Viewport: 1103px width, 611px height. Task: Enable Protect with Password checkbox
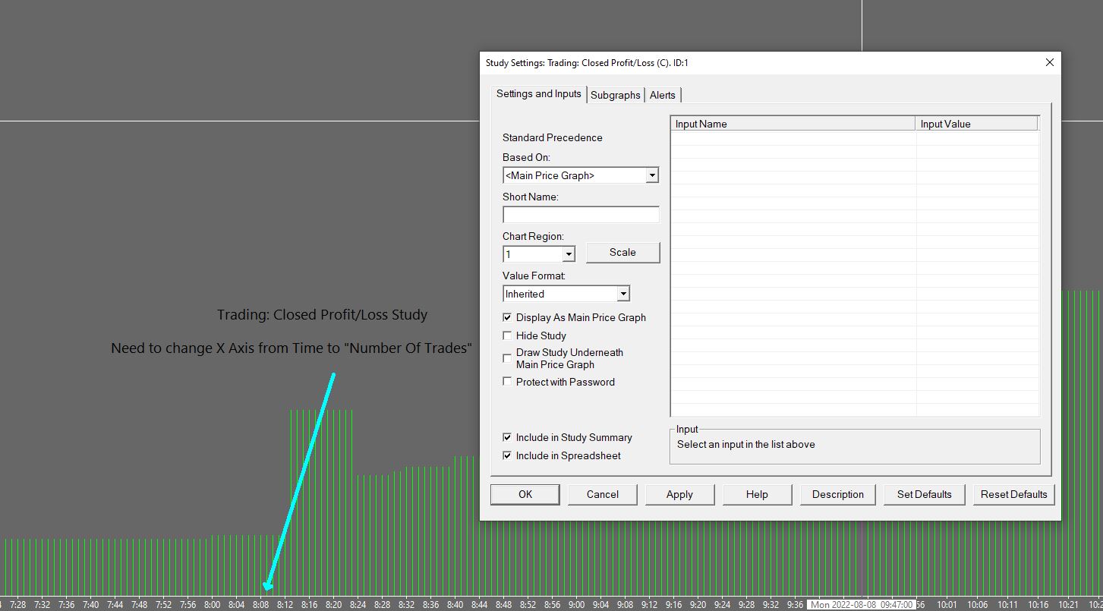[507, 382]
